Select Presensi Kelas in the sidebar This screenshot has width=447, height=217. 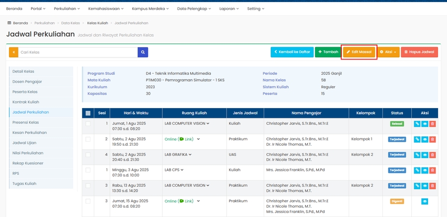pyautogui.click(x=25, y=122)
